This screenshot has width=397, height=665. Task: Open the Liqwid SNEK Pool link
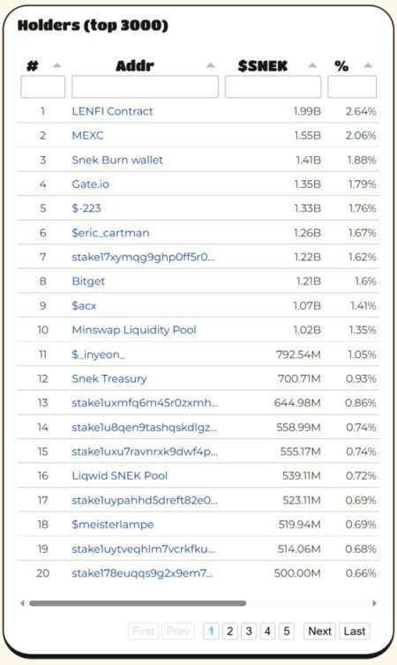(120, 476)
